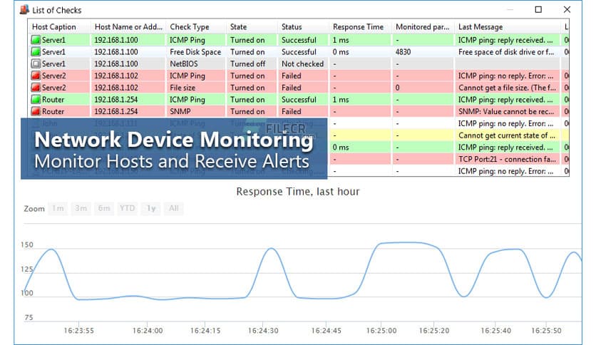This screenshot has height=345, width=596.
Task: Sort by the Host Caption column header
Action: tap(59, 26)
